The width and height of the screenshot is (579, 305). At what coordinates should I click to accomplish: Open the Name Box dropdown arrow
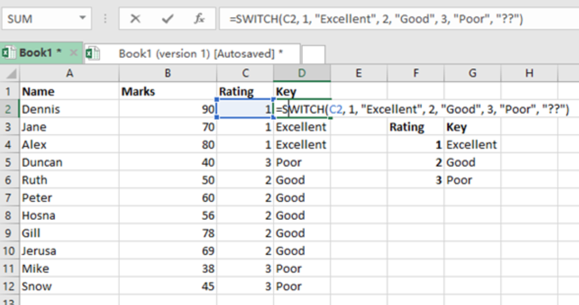tap(83, 18)
